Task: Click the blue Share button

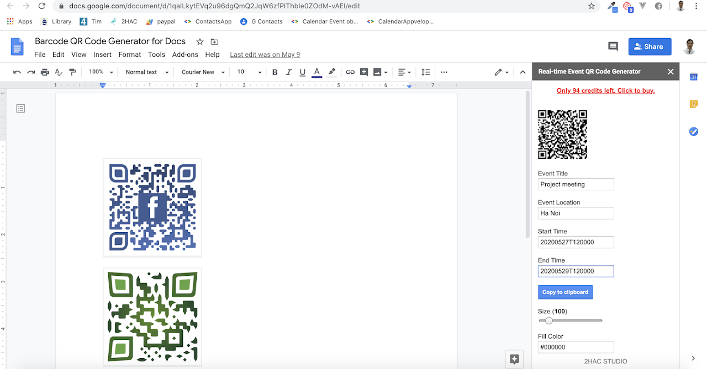Action: [x=650, y=46]
